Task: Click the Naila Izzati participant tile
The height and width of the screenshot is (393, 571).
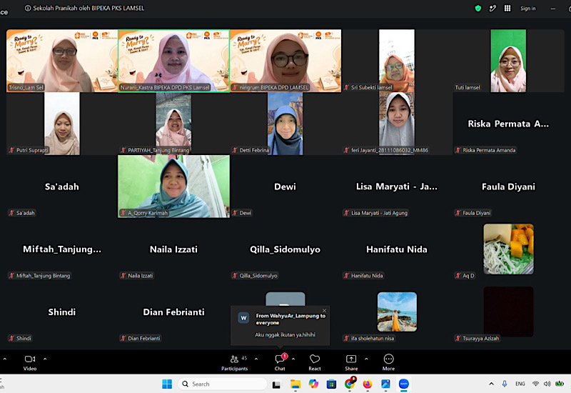Action: pyautogui.click(x=173, y=249)
